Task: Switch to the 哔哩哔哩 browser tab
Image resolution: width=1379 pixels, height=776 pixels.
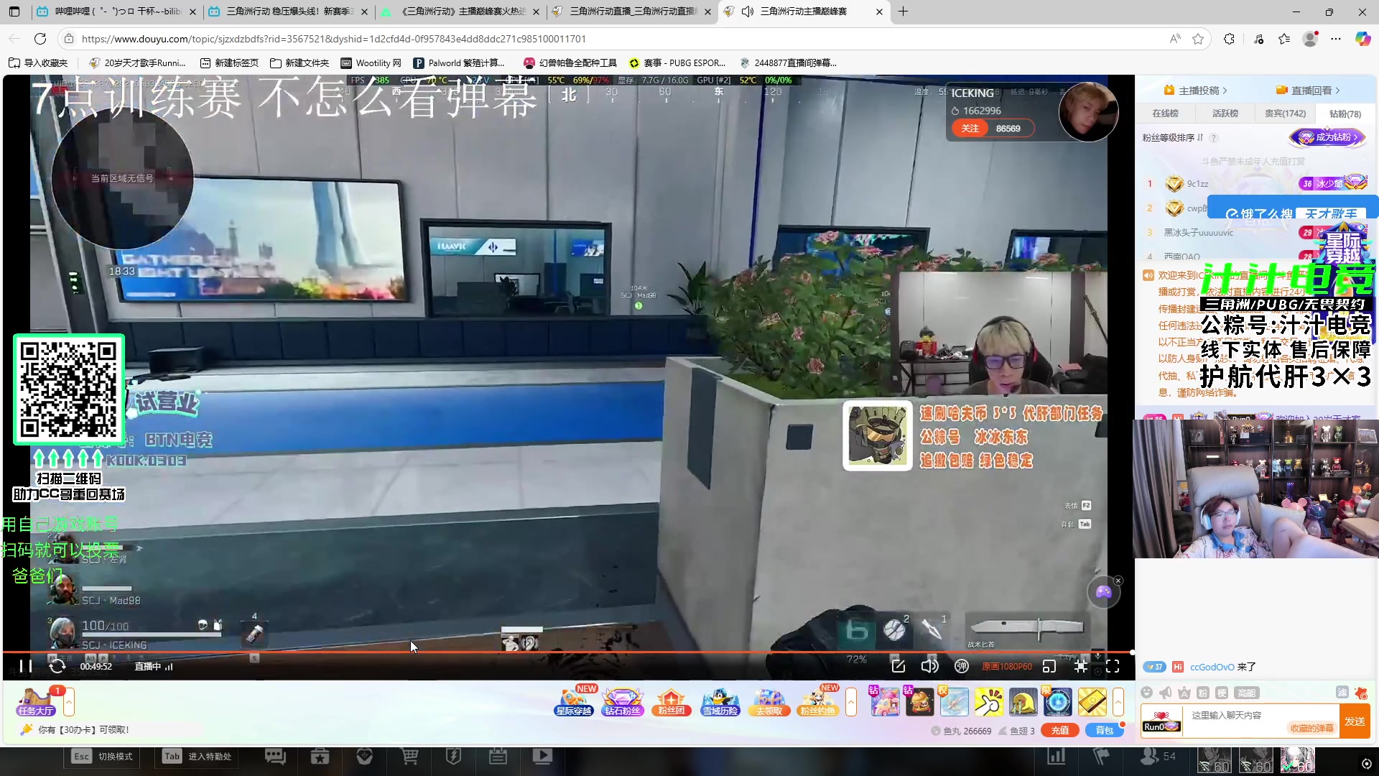Action: click(x=117, y=11)
